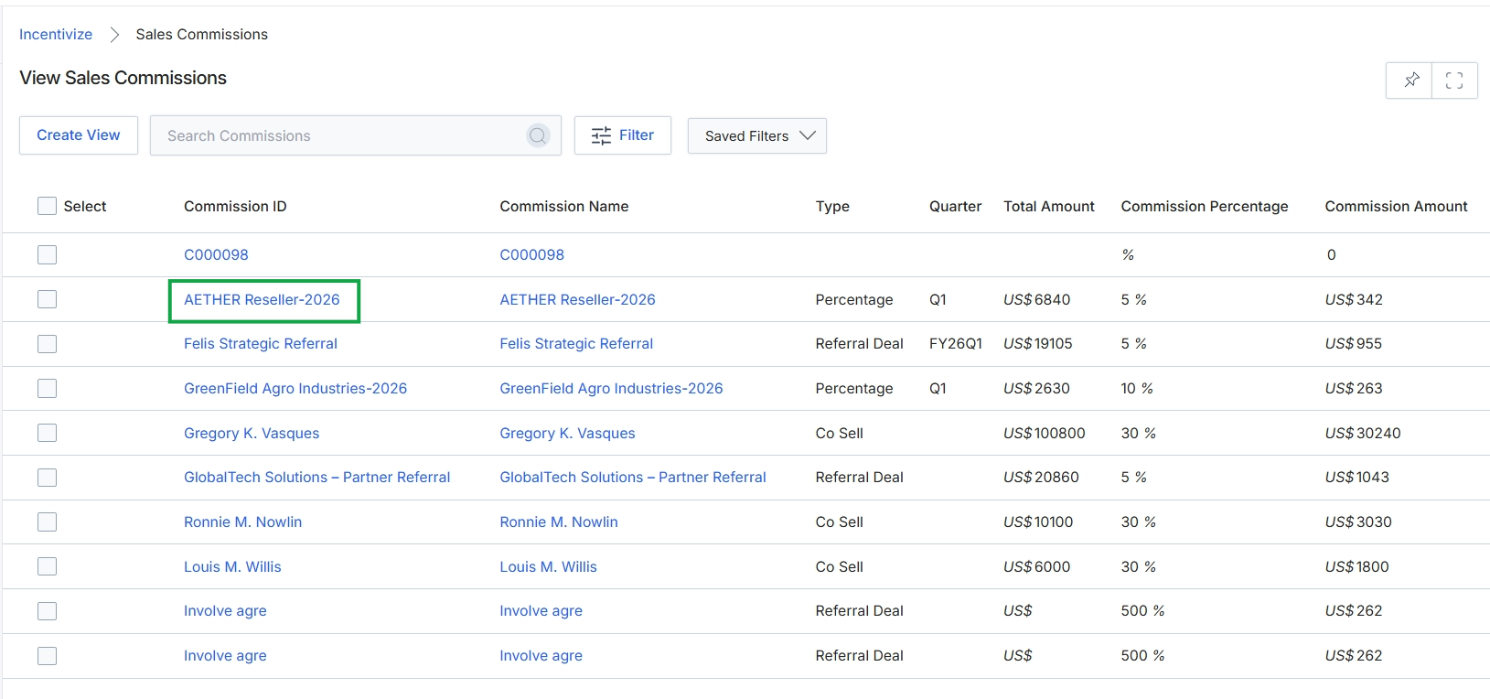Select the AETHER Reseller-2026 row checkbox
The image size is (1490, 699).
point(47,299)
